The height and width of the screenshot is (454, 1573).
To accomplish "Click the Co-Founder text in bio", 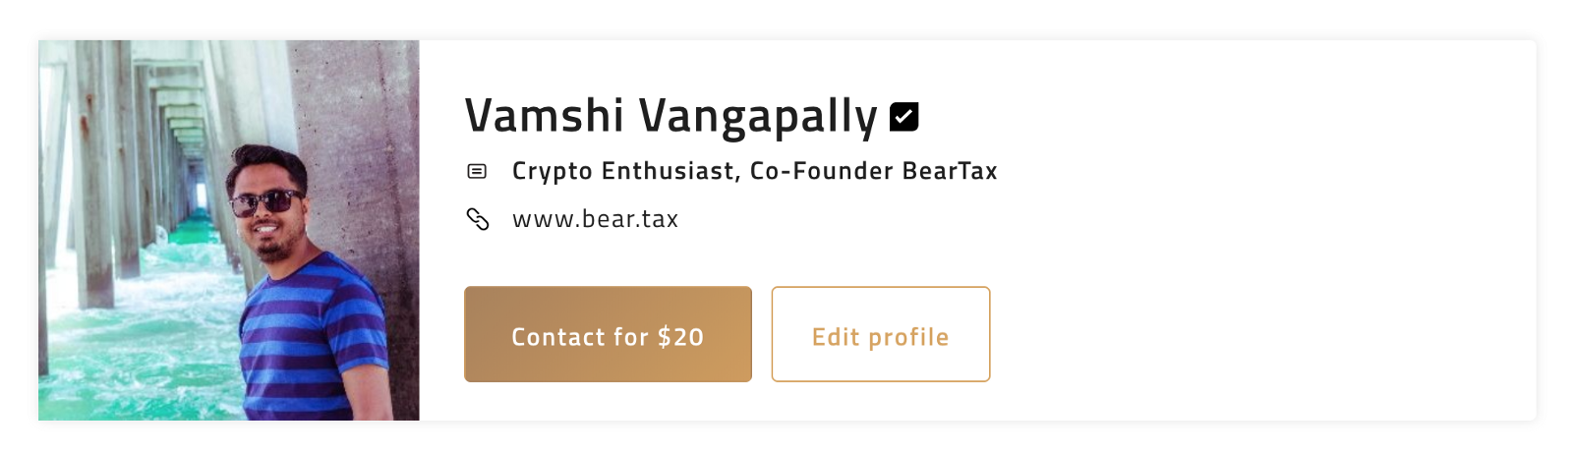I will click(x=822, y=171).
